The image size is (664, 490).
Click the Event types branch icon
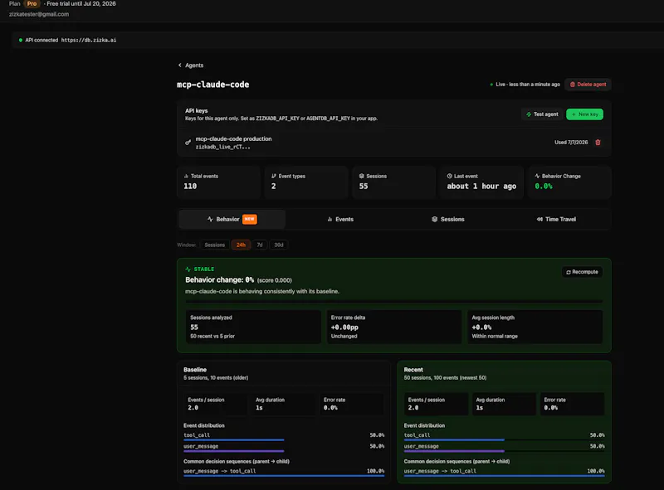coord(274,176)
